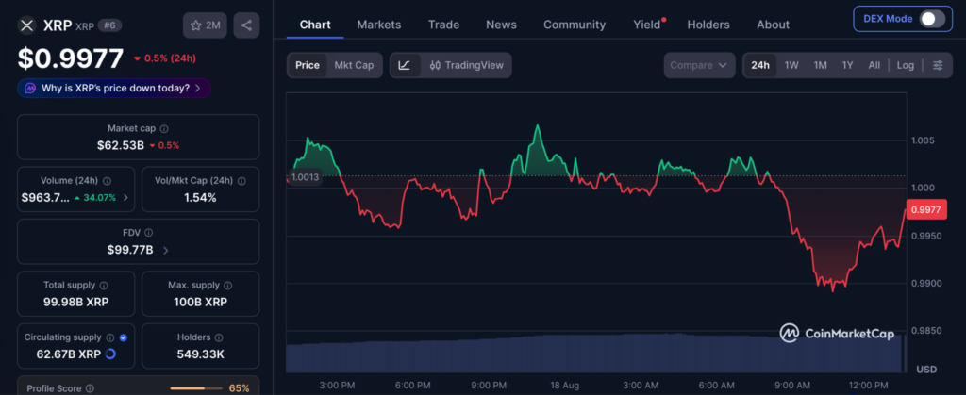
Task: Select the 1M time range
Action: point(820,65)
